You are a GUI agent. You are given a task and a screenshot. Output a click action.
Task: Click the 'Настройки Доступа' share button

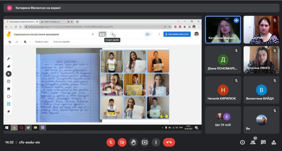point(177,34)
